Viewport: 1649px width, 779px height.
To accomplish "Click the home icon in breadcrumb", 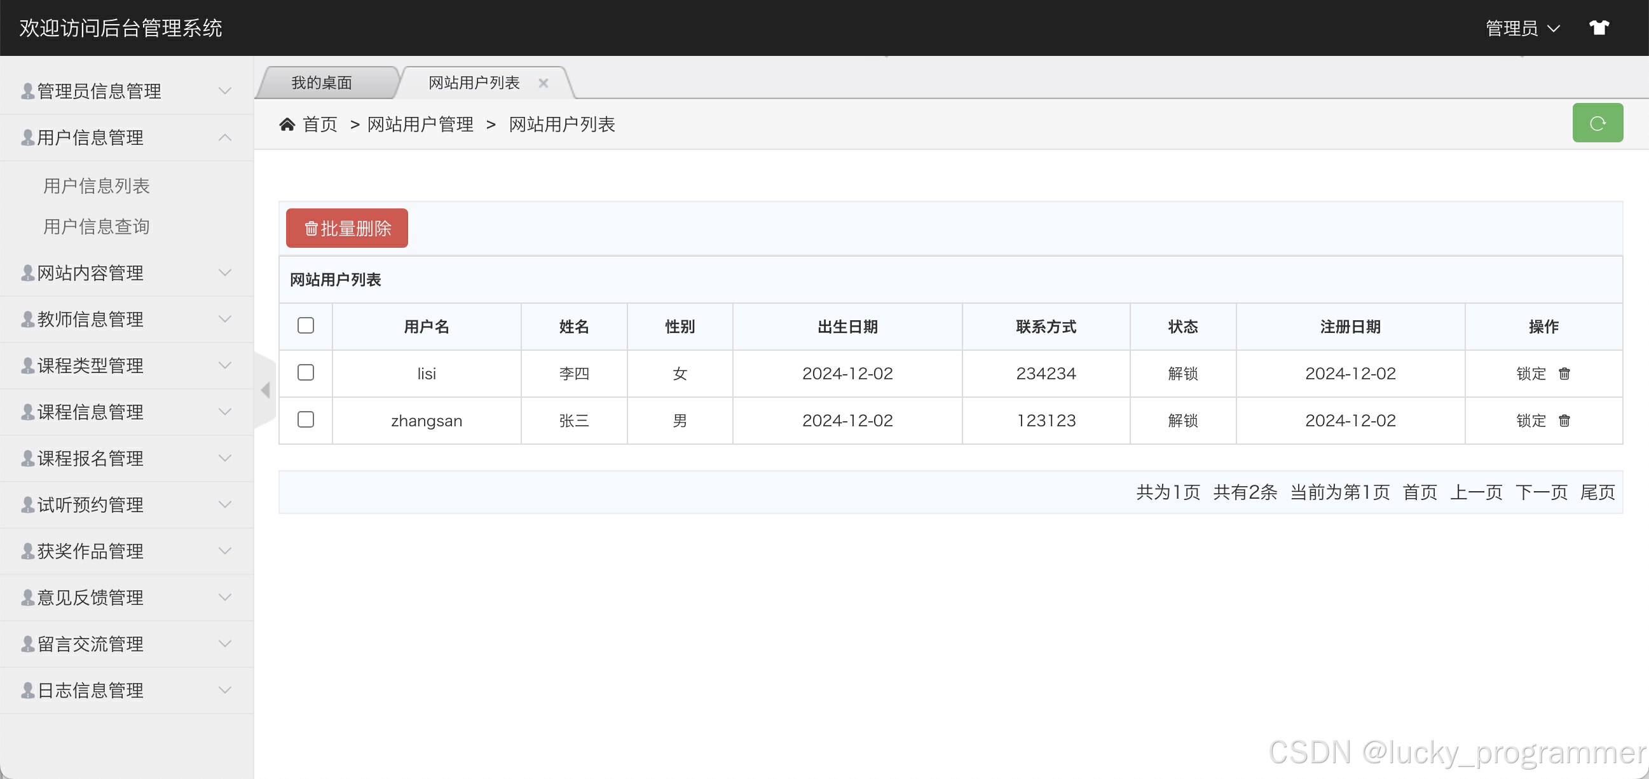I will [287, 124].
